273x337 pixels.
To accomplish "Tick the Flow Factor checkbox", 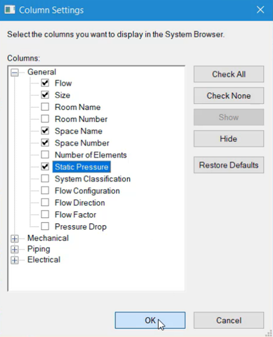I will [x=45, y=214].
